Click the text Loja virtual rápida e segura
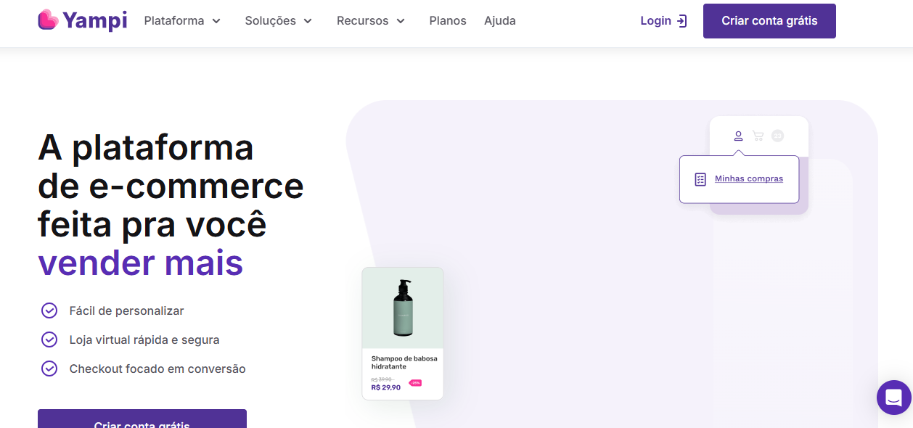Viewport: 913px width, 428px height. (x=144, y=339)
